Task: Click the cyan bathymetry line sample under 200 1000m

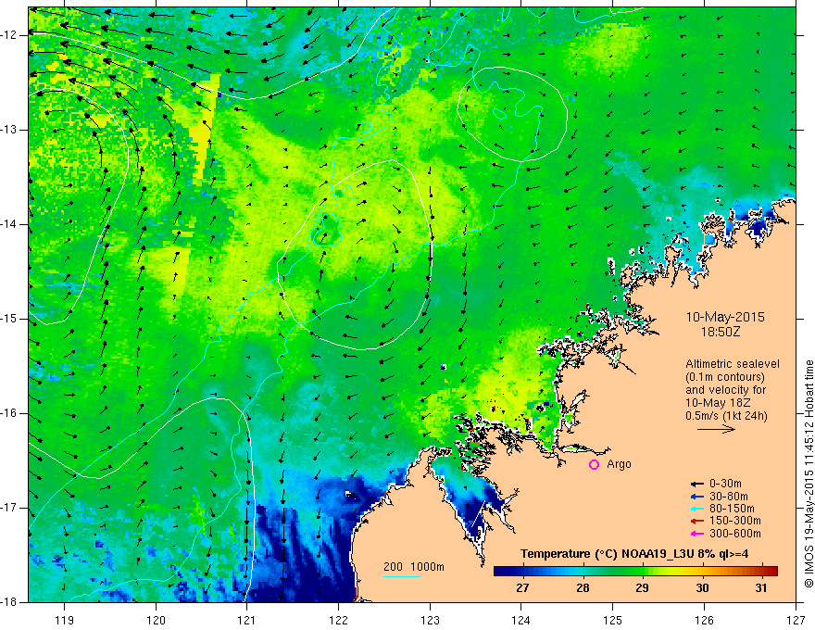Action: click(x=402, y=576)
